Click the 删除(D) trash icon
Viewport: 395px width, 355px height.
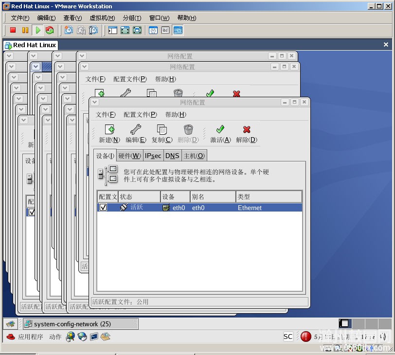188,130
